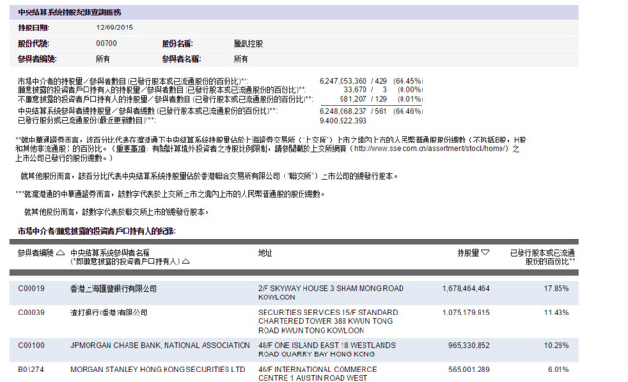Click 渣打銀行(香港)有限公司 participant name
This screenshot has height=382, width=628.
pyautogui.click(x=108, y=312)
